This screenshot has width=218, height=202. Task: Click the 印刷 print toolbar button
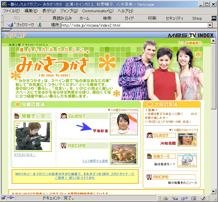pyautogui.click(x=152, y=18)
